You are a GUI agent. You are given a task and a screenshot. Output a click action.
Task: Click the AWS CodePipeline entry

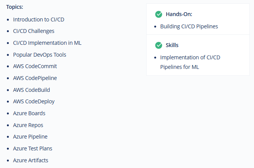click(x=35, y=78)
